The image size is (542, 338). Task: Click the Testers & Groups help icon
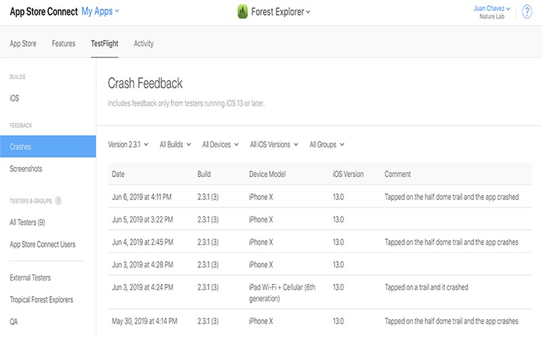(x=58, y=201)
